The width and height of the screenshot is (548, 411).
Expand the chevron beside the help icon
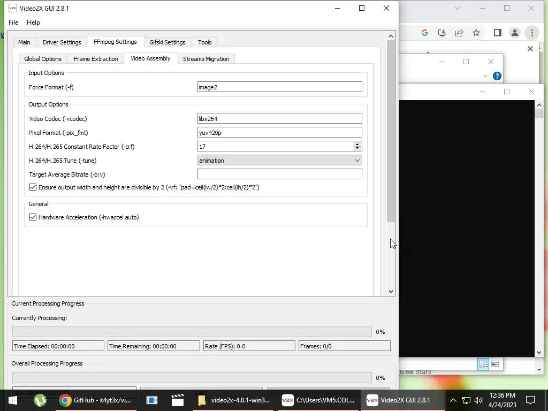tap(485, 76)
